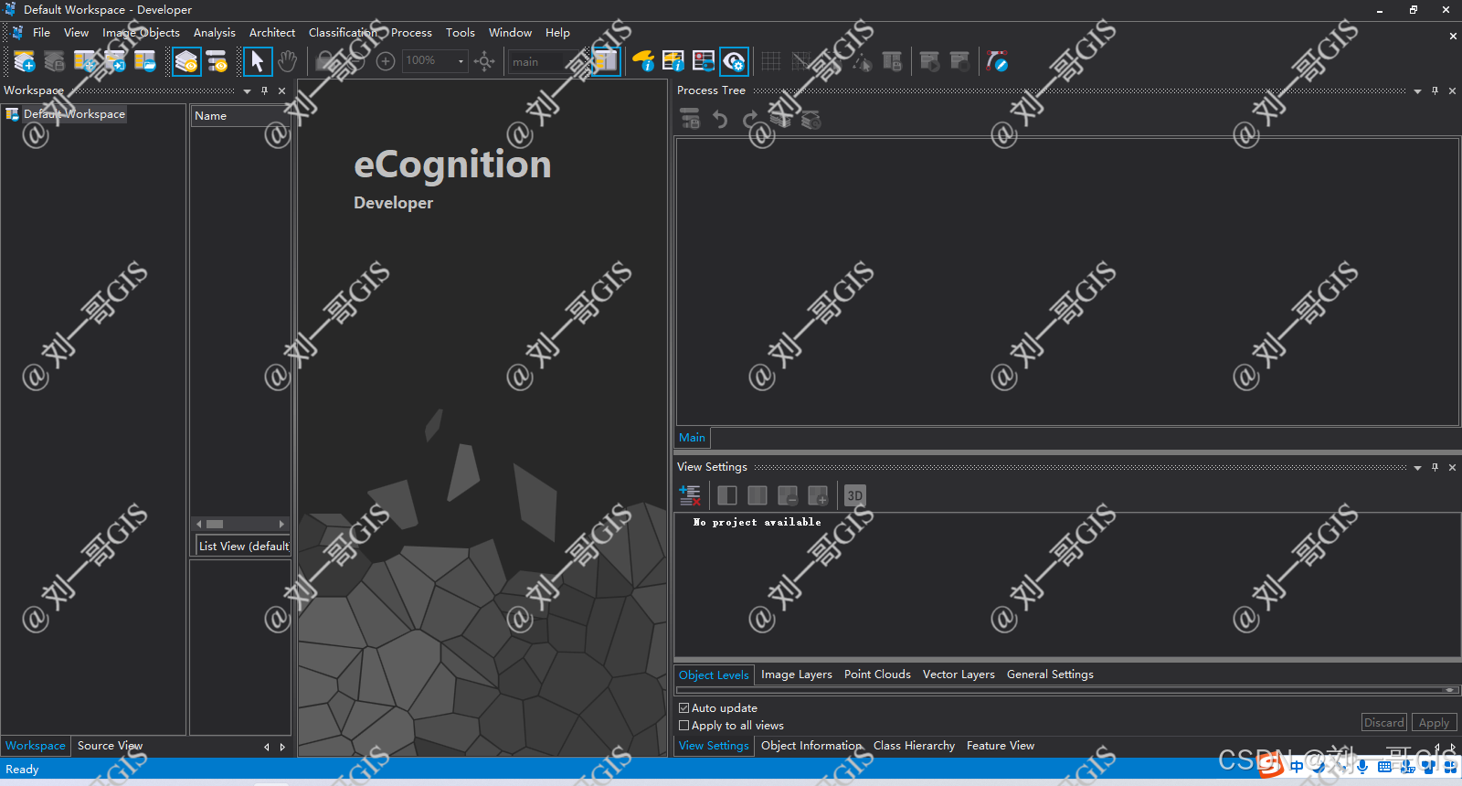Click the image object information icon
Viewport: 1462px width, 786px height.
tap(673, 61)
